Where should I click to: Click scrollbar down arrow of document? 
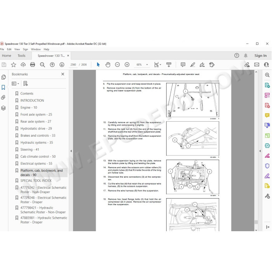pos(256,230)
